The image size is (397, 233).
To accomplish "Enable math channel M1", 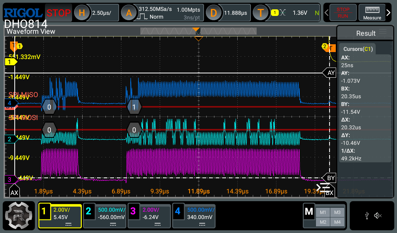I will tap(323, 212).
